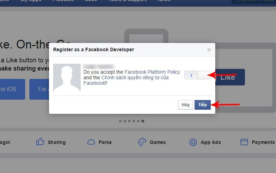This screenshot has width=276, height=173.
Task: Open the Payments product link
Action: click(263, 142)
